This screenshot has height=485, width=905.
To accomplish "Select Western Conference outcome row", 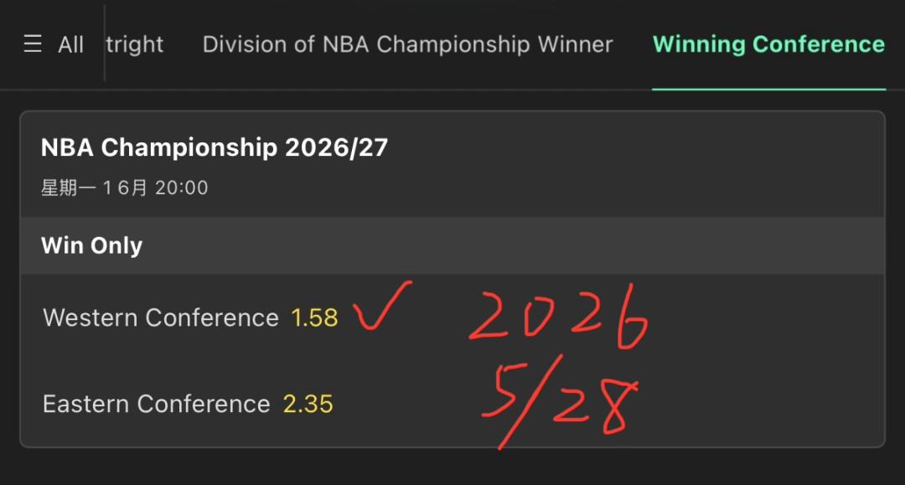I will [452, 317].
